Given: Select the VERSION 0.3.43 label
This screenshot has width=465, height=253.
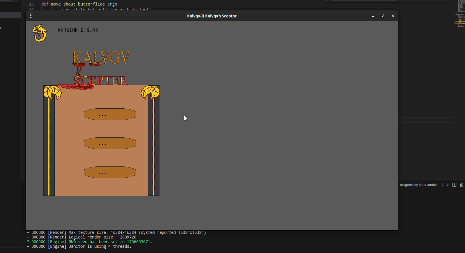Looking at the screenshot, I should (x=78, y=30).
